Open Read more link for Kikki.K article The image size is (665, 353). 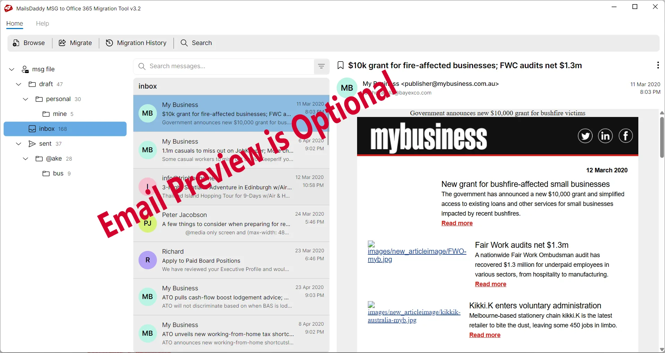(485, 335)
